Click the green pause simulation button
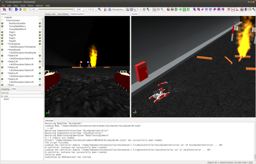Viewport: 256px width, 164px height. 184,9
